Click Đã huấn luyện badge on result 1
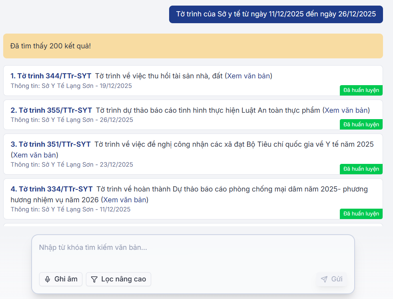Viewport: 393px width, 299px height. pyautogui.click(x=361, y=90)
